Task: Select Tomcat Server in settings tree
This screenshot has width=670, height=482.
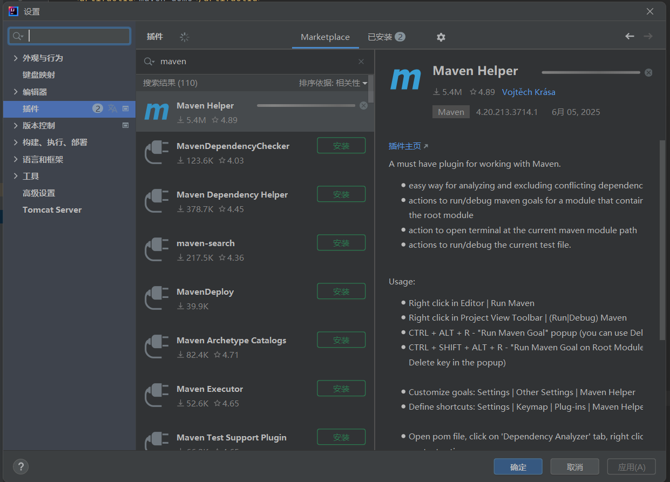Action: [x=52, y=209]
